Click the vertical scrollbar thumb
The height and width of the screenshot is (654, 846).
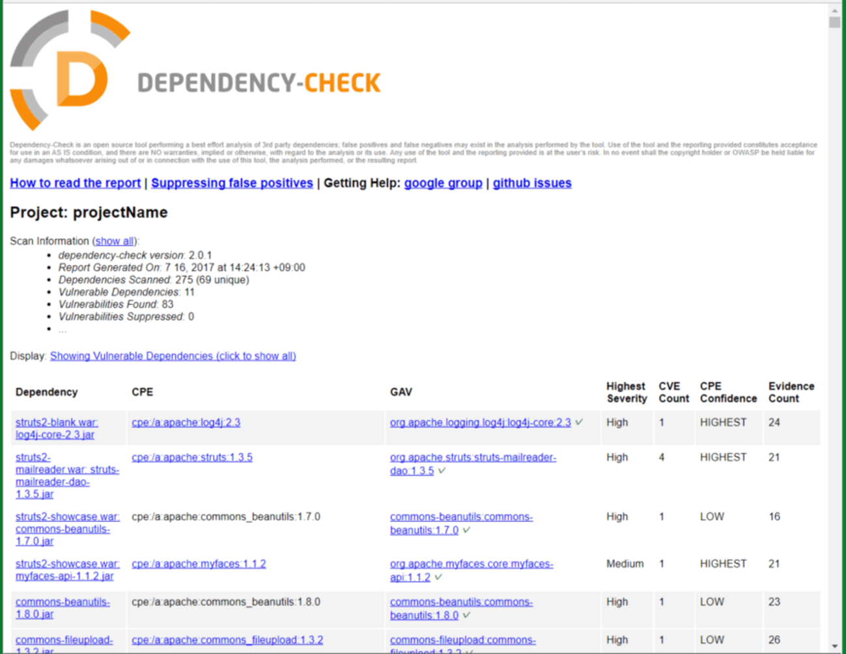tap(835, 23)
